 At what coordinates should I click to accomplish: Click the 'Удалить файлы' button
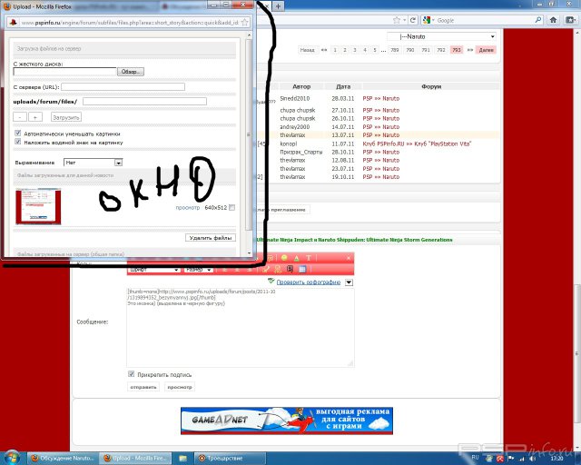212,237
